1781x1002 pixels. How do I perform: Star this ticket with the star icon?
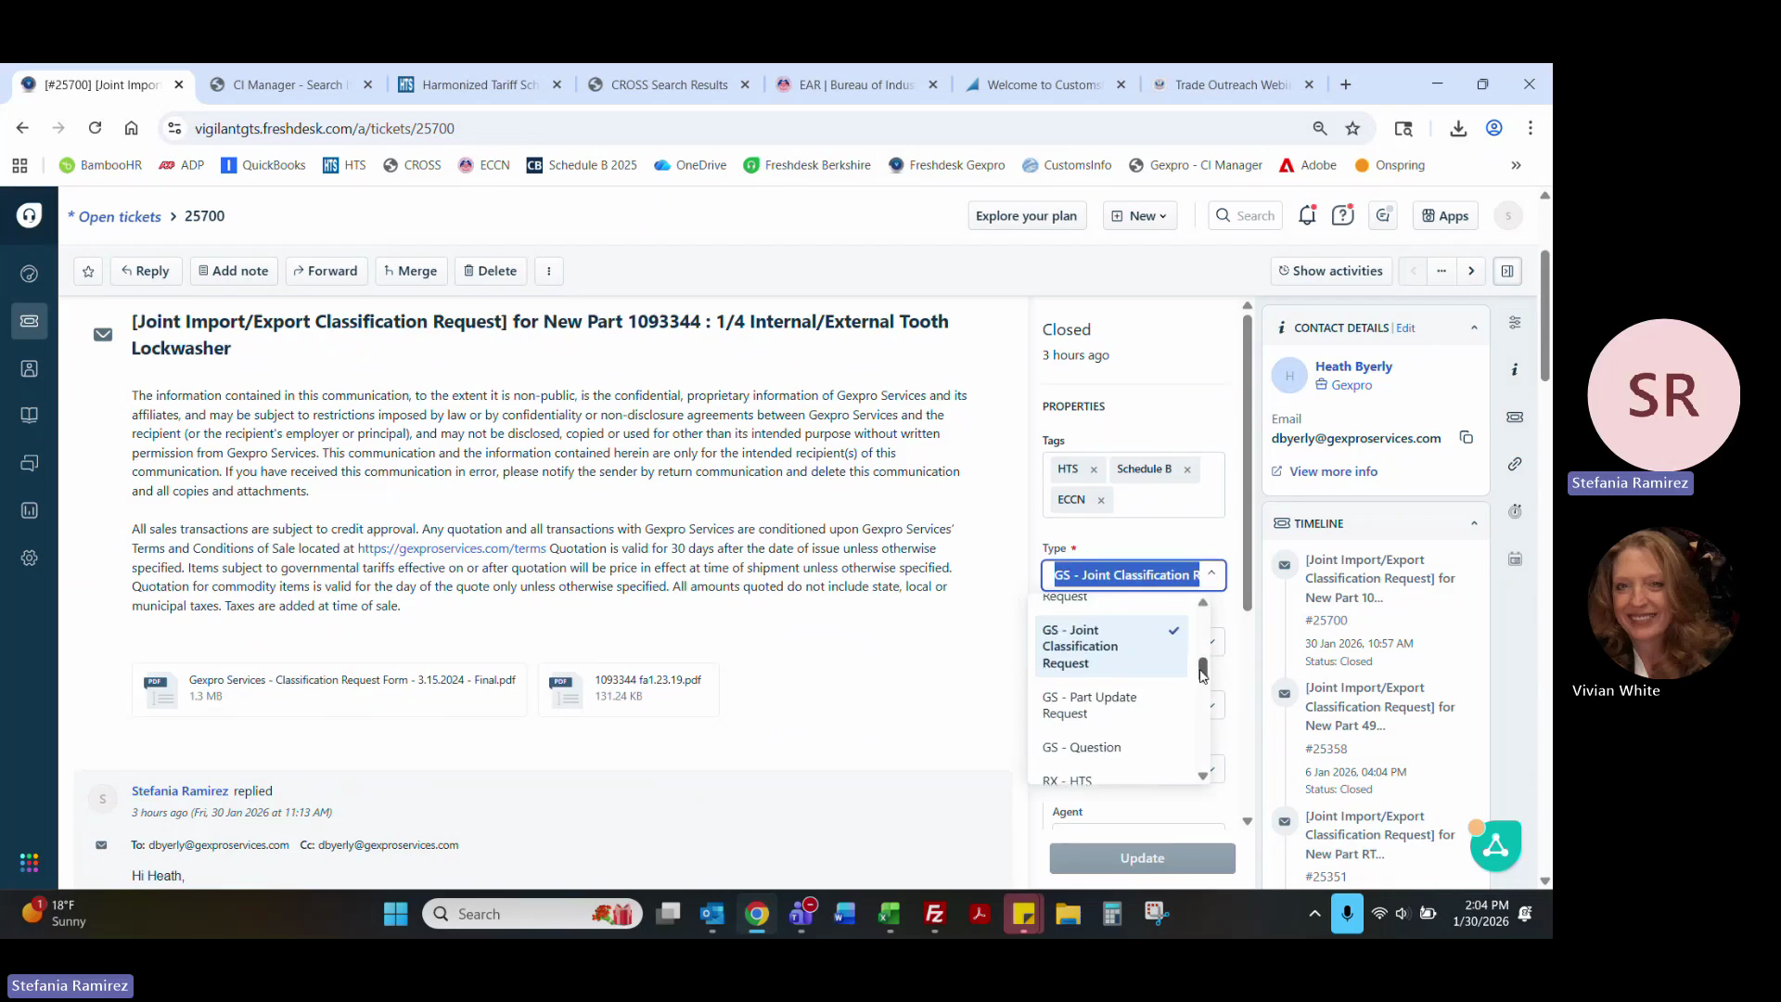tap(88, 271)
